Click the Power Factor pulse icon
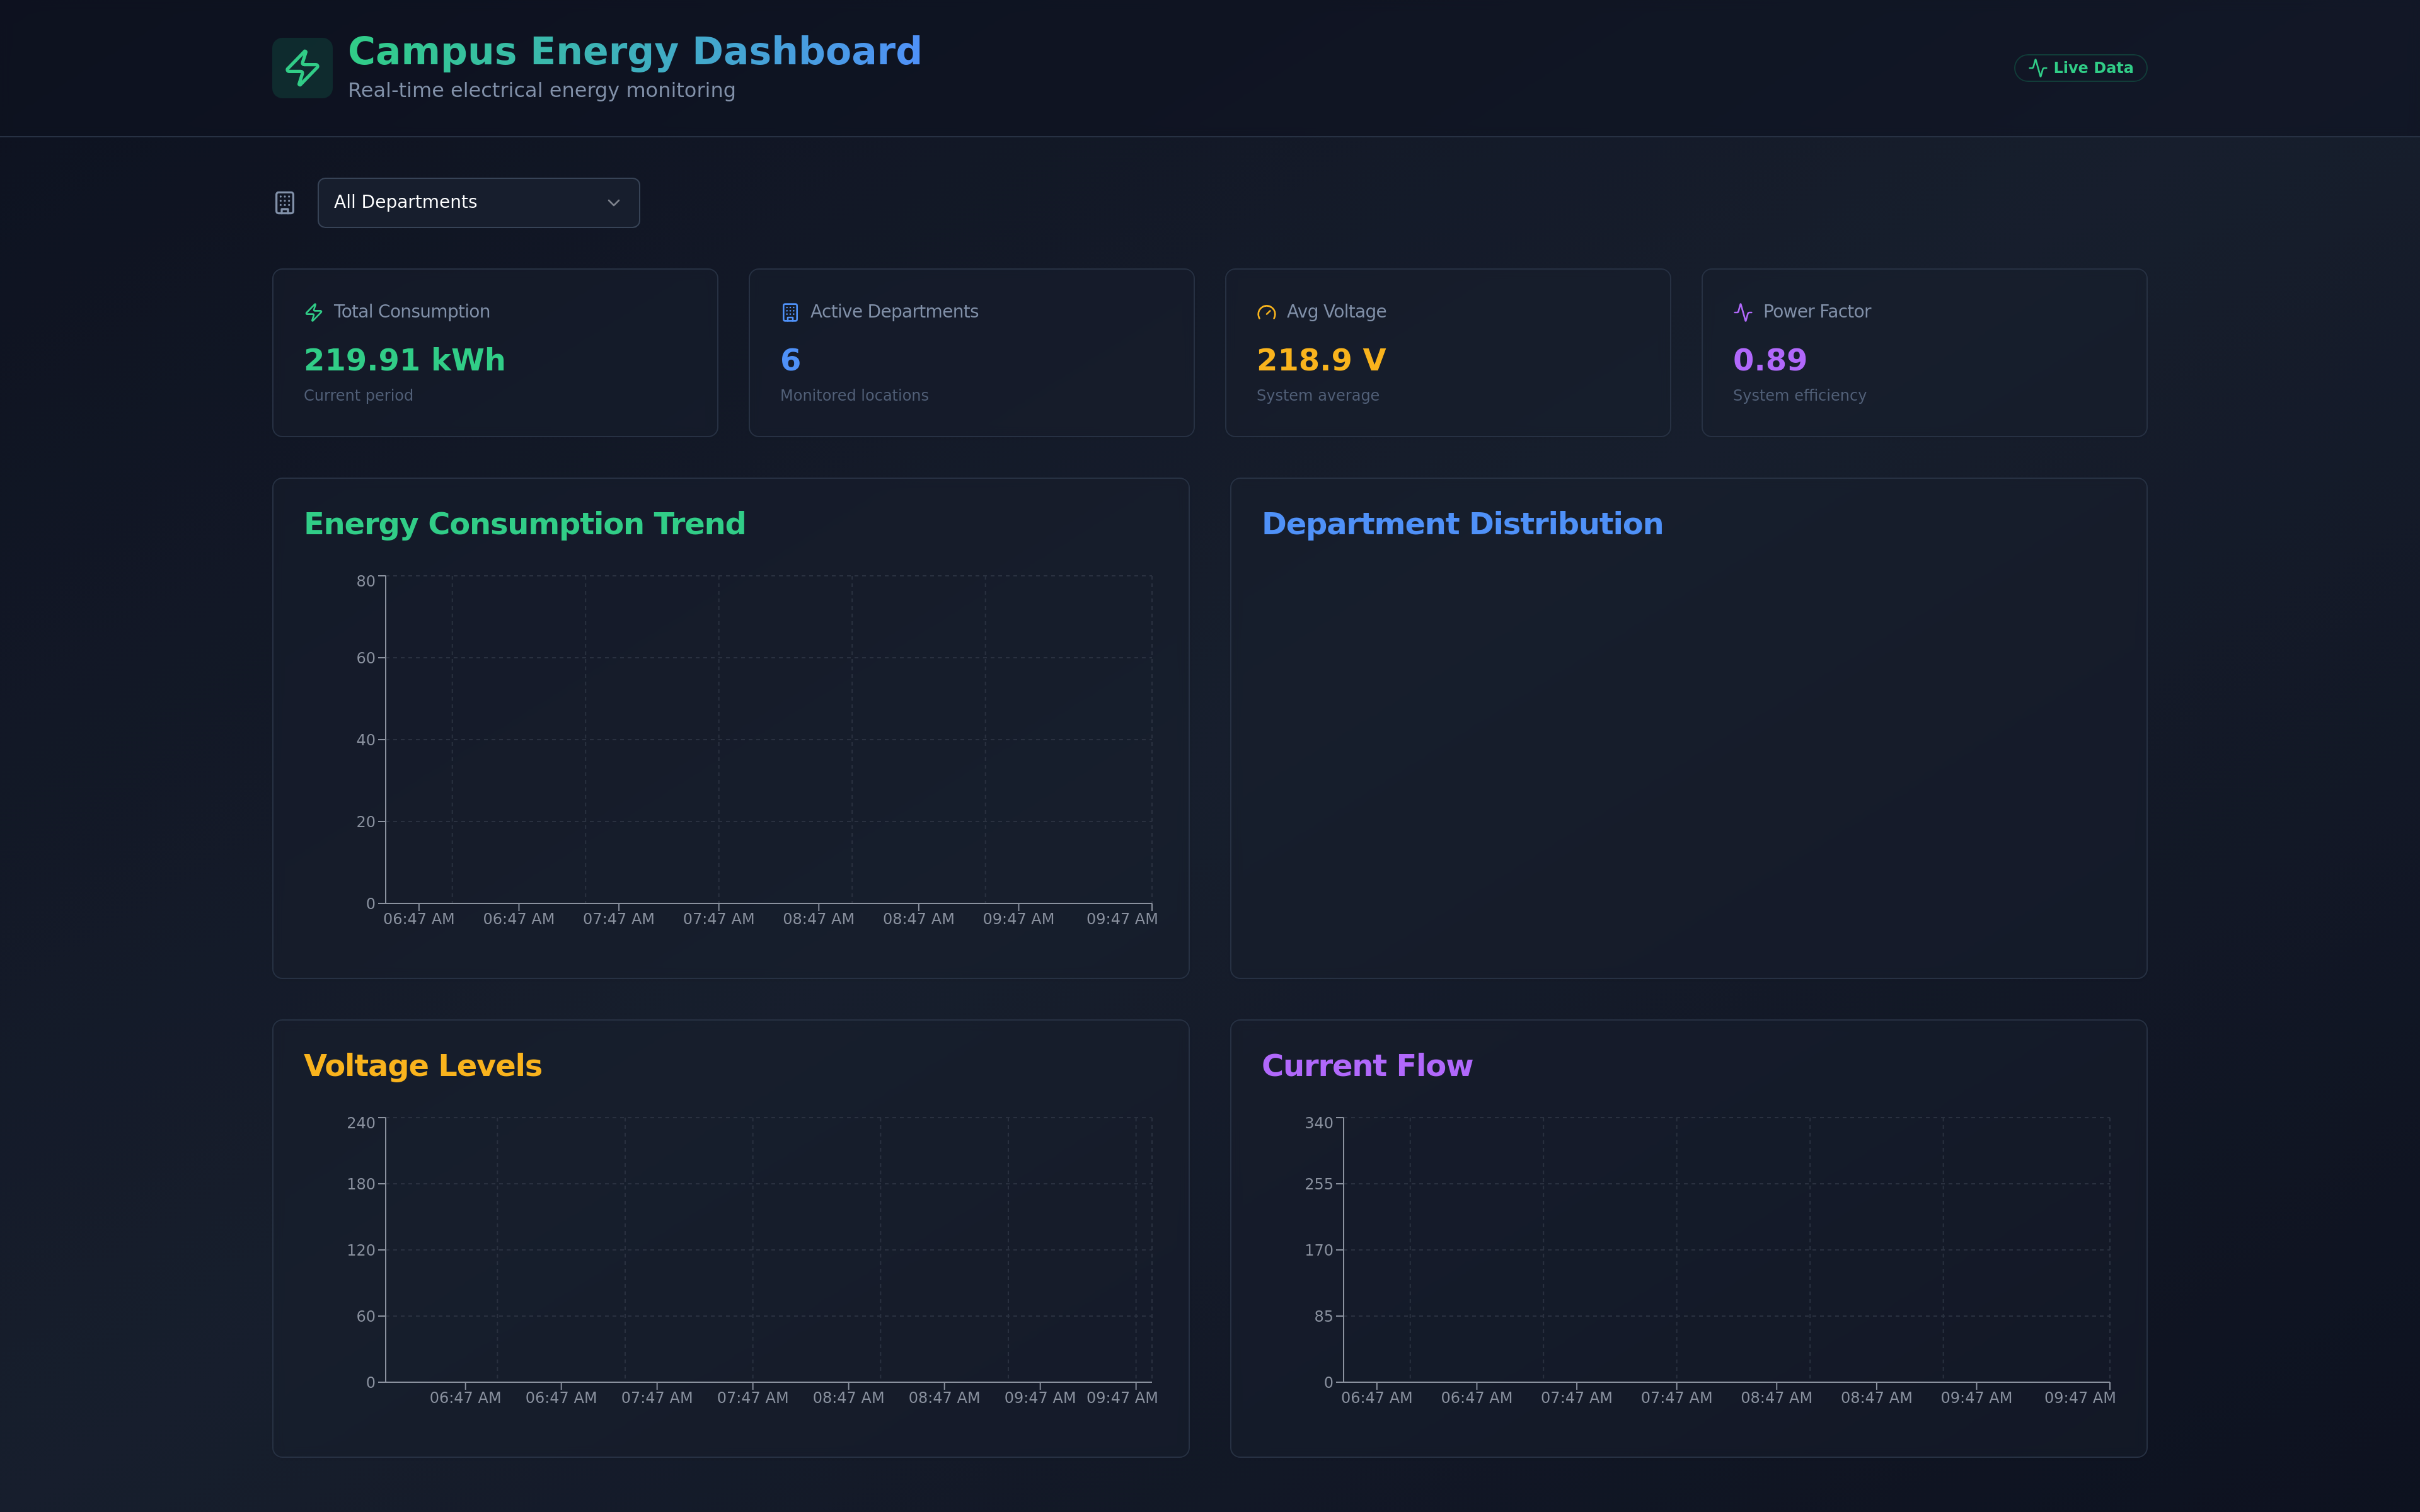Image resolution: width=2420 pixels, height=1512 pixels. coord(1743,312)
